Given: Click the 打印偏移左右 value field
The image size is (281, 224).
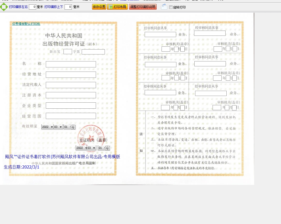Looking at the screenshot, I should point(33,7).
